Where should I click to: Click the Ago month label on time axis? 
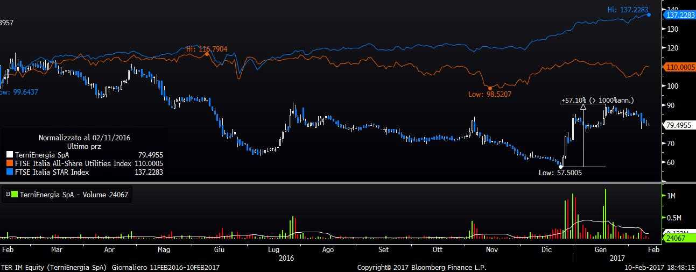[x=327, y=250]
